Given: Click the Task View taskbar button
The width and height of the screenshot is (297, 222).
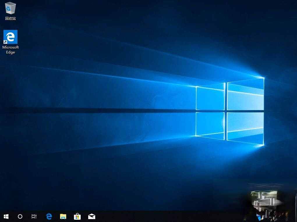Looking at the screenshot, I should [x=34, y=216].
